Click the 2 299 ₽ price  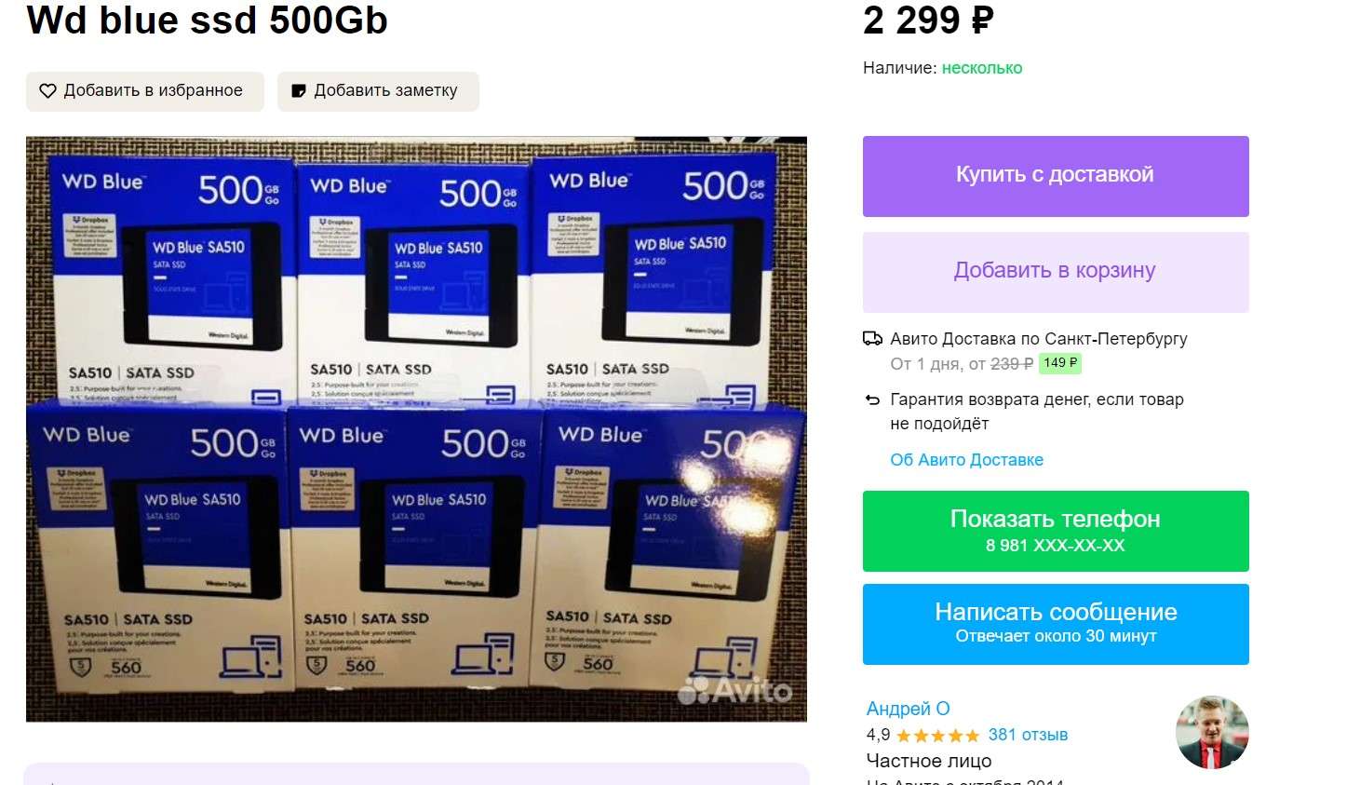click(928, 20)
